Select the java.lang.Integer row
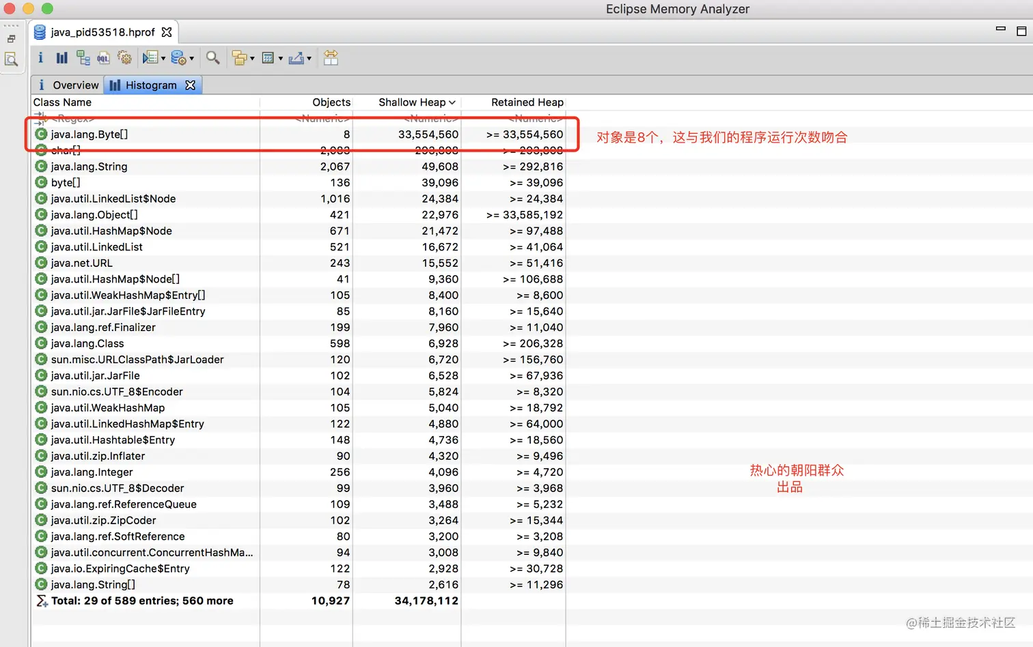 299,472
